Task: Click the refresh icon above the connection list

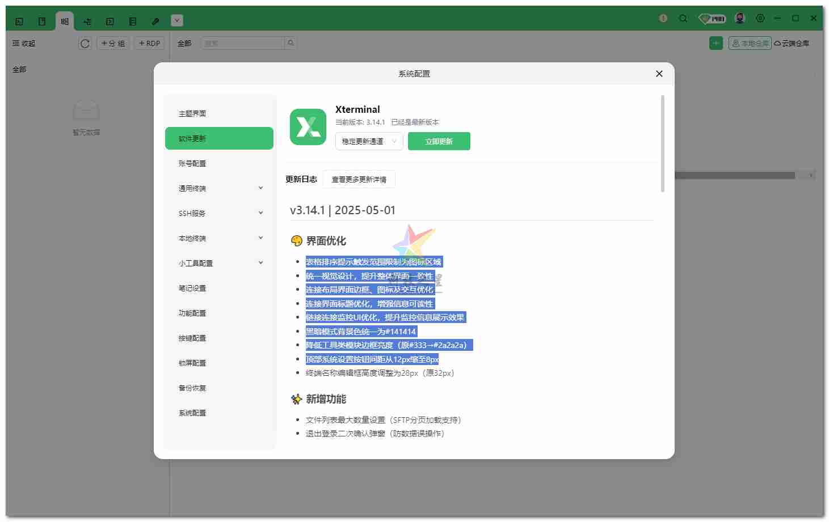Action: [85, 43]
